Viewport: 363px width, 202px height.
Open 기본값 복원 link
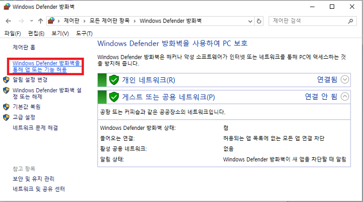point(26,106)
